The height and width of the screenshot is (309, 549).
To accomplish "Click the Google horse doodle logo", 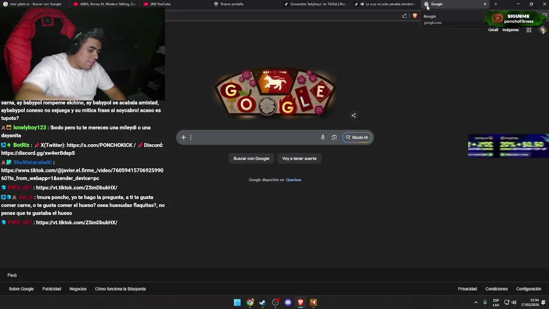I will pyautogui.click(x=274, y=92).
